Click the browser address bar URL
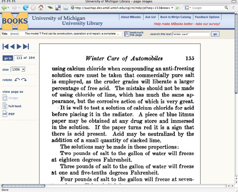Viewport: 238px width, 192px height. [x=122, y=8]
